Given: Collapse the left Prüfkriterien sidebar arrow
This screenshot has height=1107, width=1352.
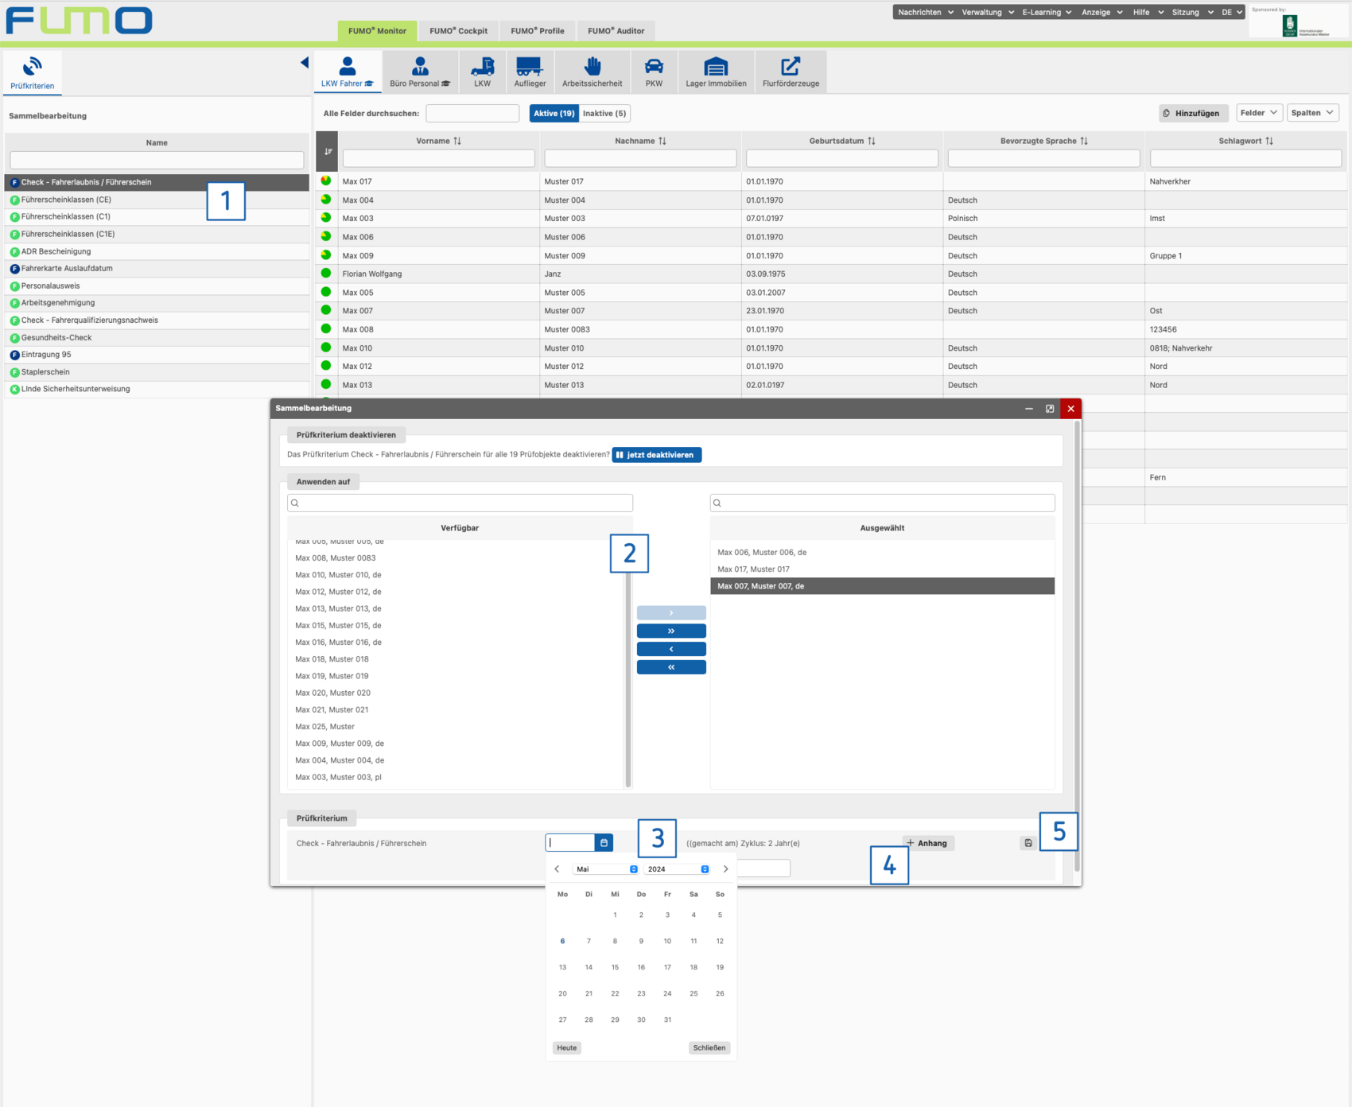Looking at the screenshot, I should tap(304, 63).
